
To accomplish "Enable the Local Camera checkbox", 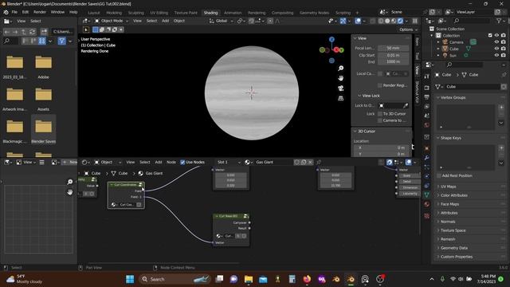I will point(380,74).
